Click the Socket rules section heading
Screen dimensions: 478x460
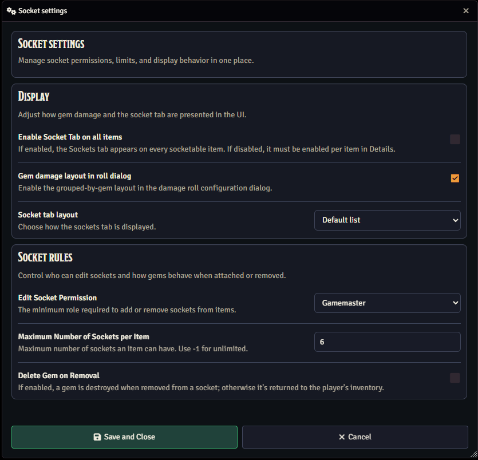coord(45,257)
